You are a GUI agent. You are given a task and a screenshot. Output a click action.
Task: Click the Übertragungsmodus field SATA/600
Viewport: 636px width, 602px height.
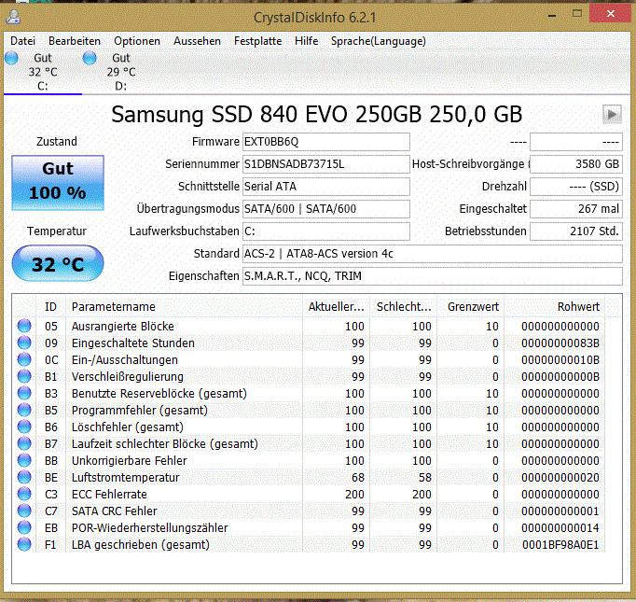click(x=326, y=209)
